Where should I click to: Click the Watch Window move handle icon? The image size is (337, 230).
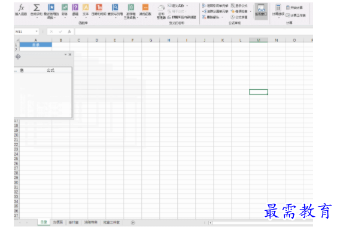(18, 56)
